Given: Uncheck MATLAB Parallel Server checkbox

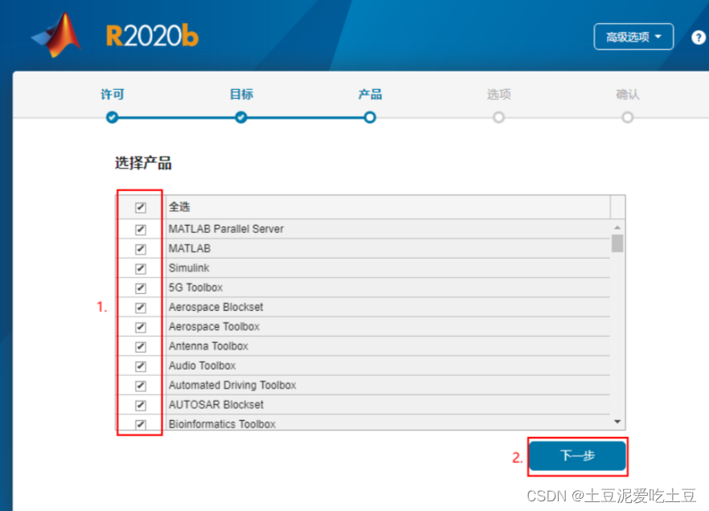Looking at the screenshot, I should pyautogui.click(x=141, y=230).
